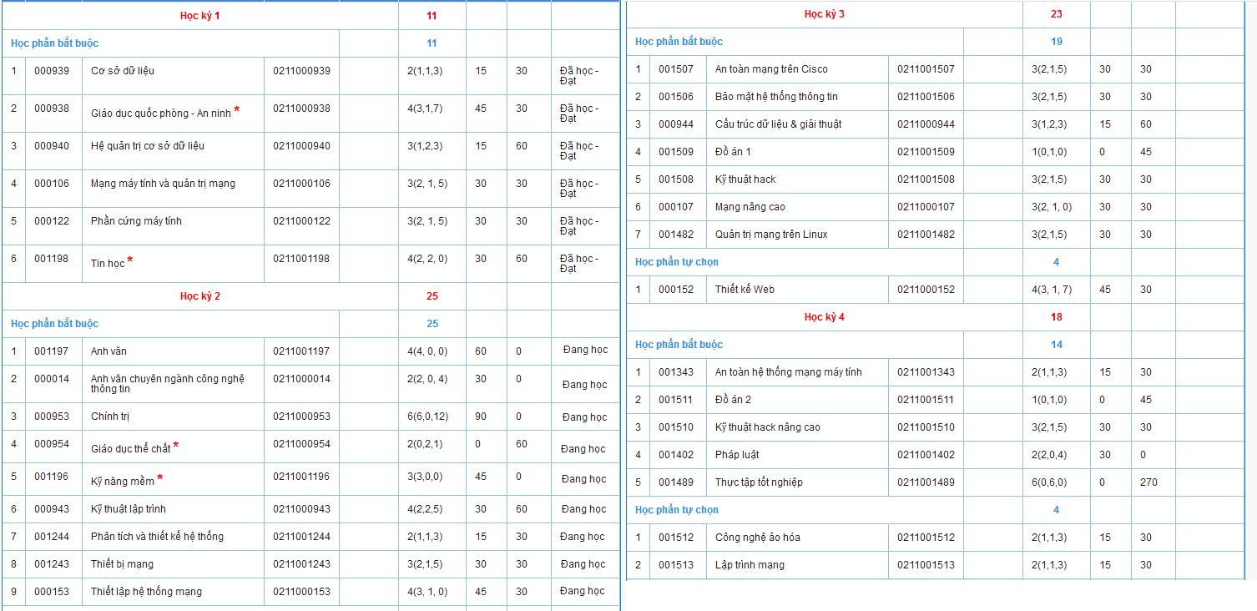Click the Đang học status for Chính trị

point(584,417)
